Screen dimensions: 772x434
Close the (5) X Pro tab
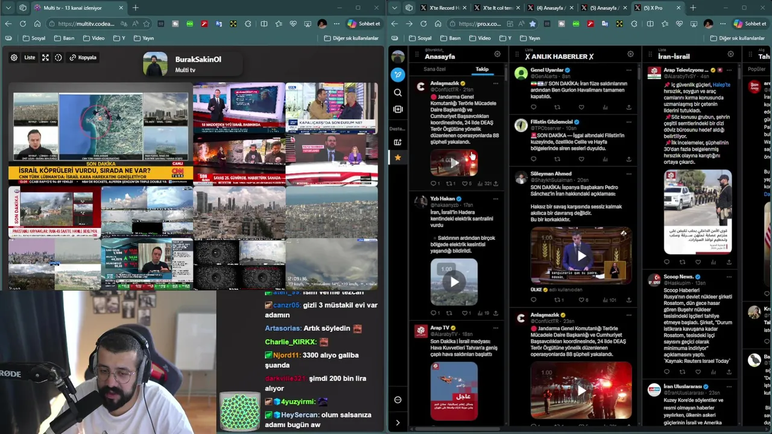[x=679, y=8]
